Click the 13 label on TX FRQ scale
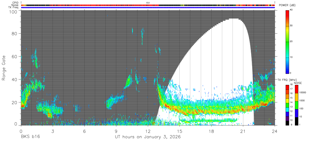309x142 pixels. pyautogui.click(x=291, y=107)
